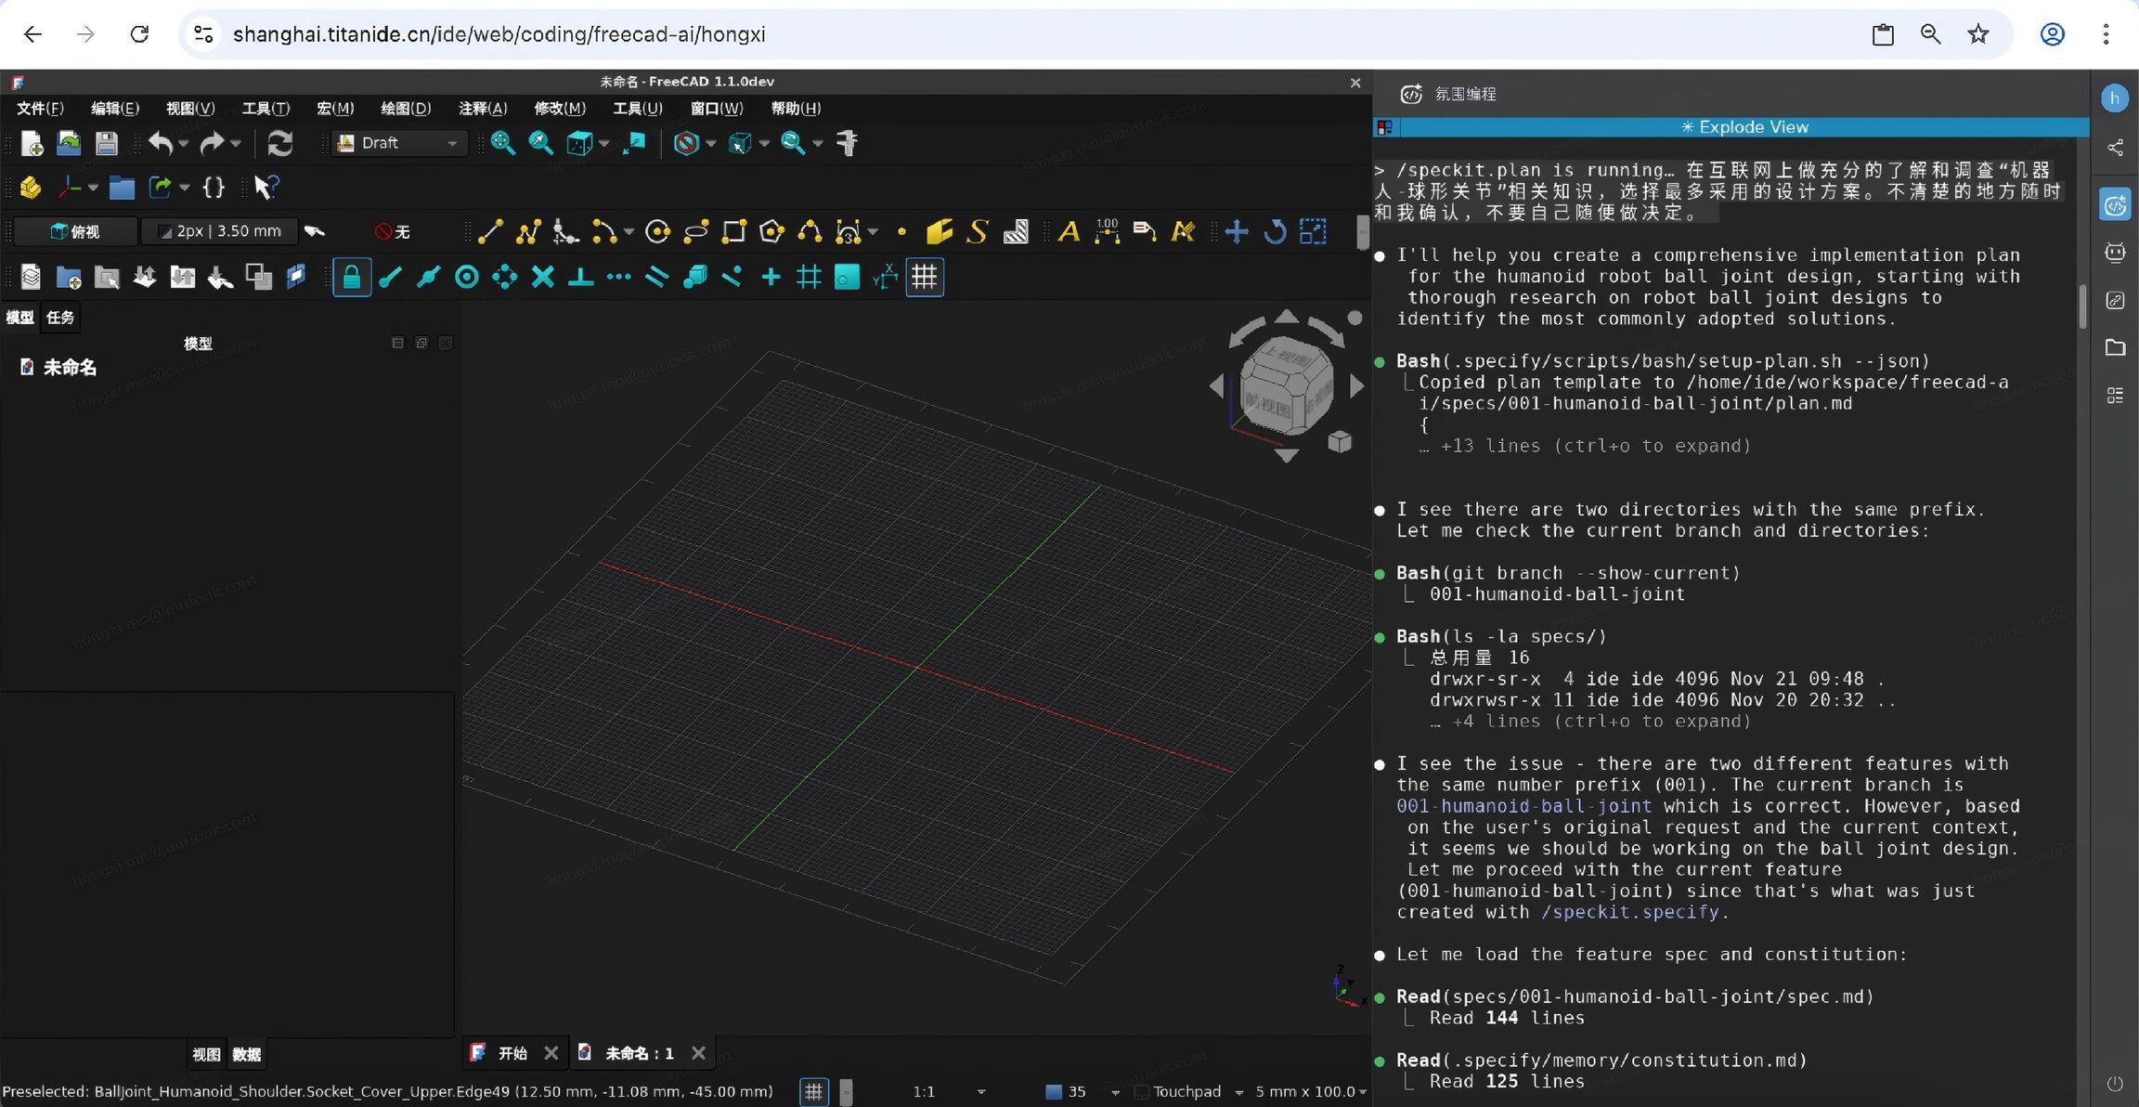Click the navigation cube in 3D view

coord(1286,385)
